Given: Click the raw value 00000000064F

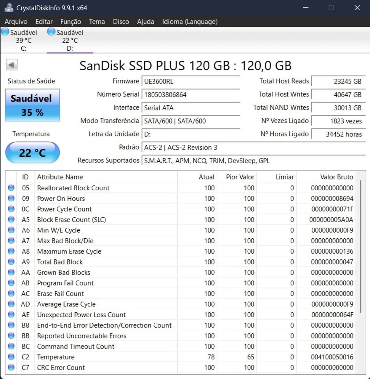Looking at the screenshot, I should coord(332,314).
